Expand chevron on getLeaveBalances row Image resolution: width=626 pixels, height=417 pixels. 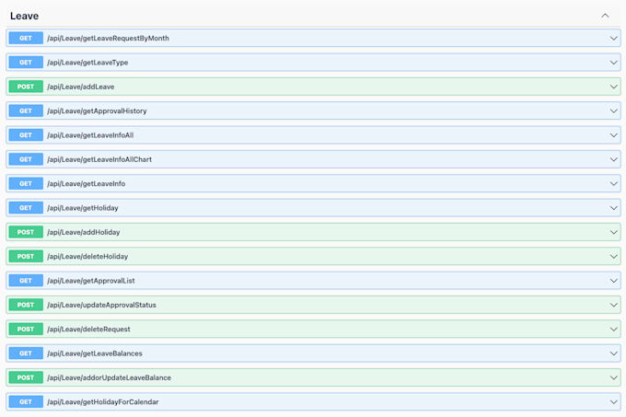coord(614,353)
